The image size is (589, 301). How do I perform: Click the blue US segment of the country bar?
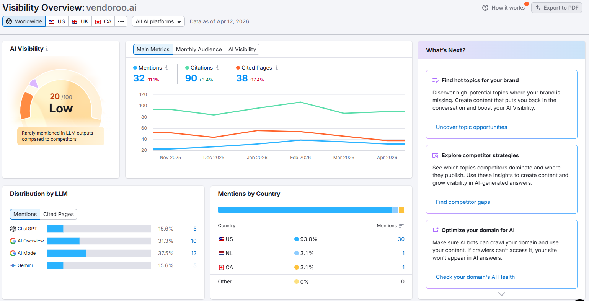pyautogui.click(x=302, y=209)
